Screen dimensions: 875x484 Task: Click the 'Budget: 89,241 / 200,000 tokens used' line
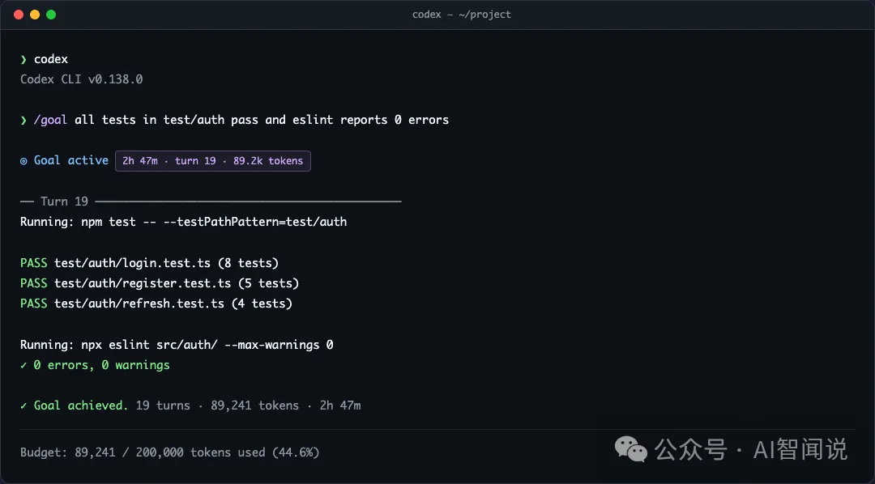pyautogui.click(x=169, y=452)
